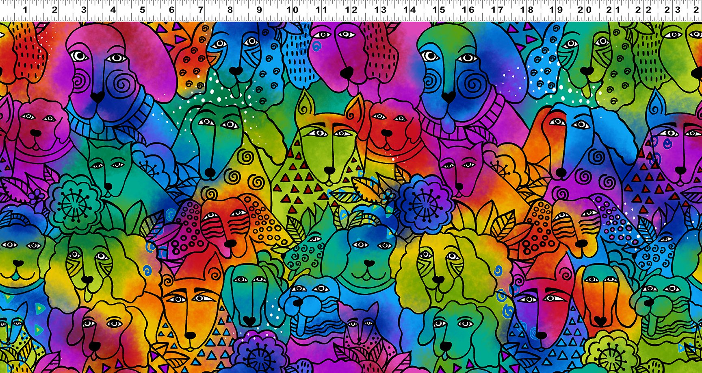Click the ruler number 10
Viewport: 702px width, 373px height.
(x=292, y=10)
